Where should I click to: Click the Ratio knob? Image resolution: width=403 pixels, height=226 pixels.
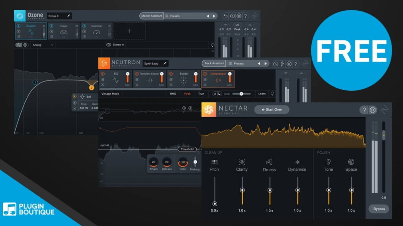pyautogui.click(x=183, y=162)
